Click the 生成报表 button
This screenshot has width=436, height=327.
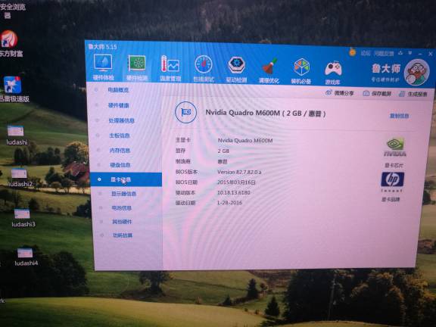click(x=413, y=95)
